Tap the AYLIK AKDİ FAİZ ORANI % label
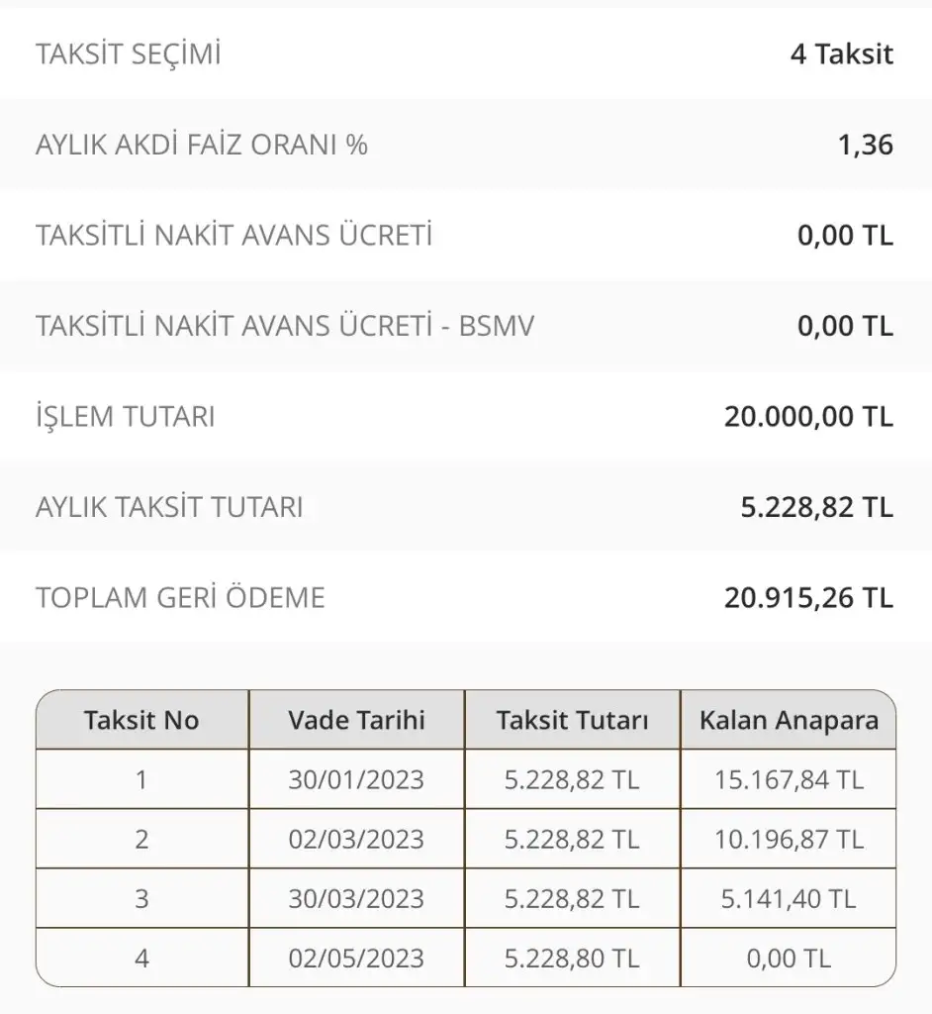932x1014 pixels. tap(202, 146)
